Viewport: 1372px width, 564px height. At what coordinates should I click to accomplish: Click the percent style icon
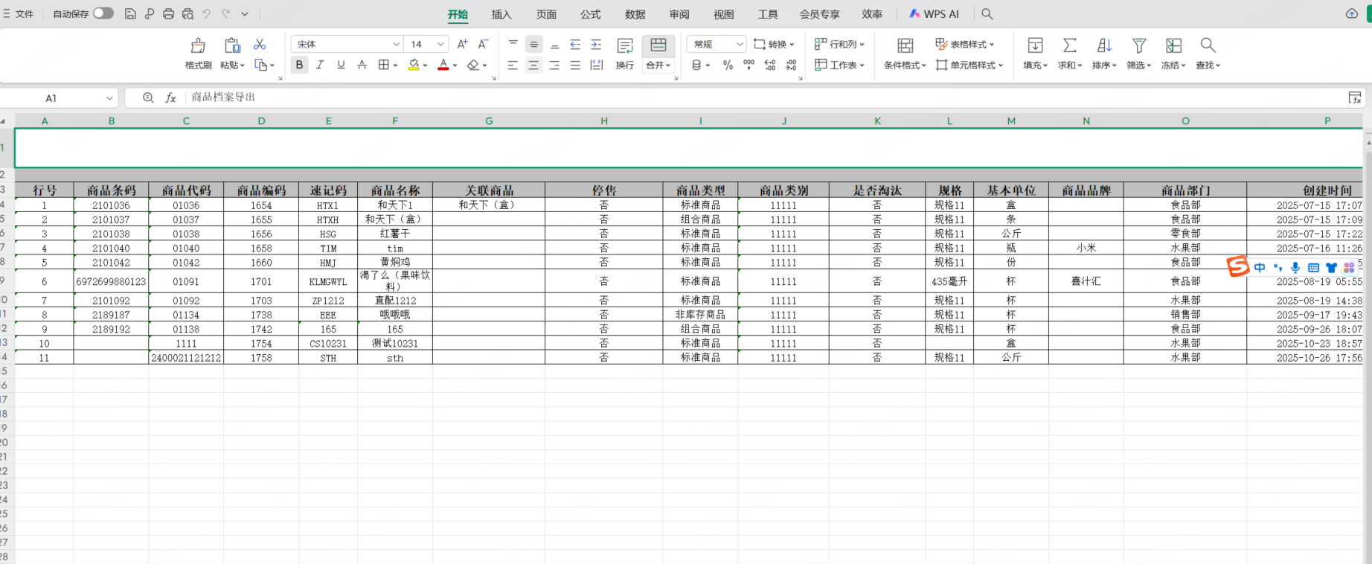[x=728, y=65]
